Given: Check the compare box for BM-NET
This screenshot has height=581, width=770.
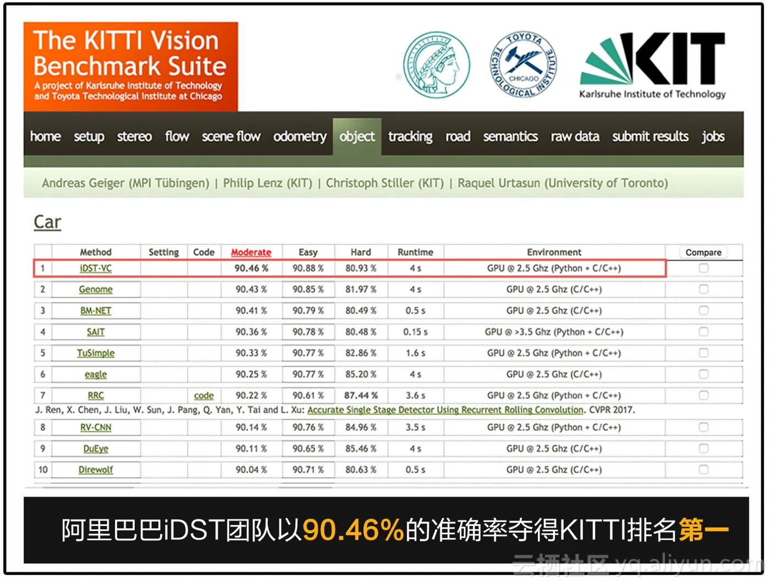Looking at the screenshot, I should tap(703, 310).
